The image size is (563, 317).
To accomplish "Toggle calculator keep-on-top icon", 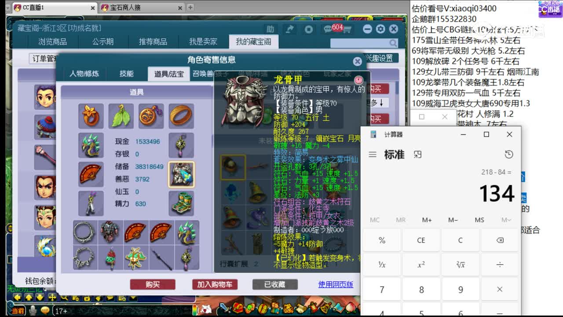I will [x=418, y=155].
